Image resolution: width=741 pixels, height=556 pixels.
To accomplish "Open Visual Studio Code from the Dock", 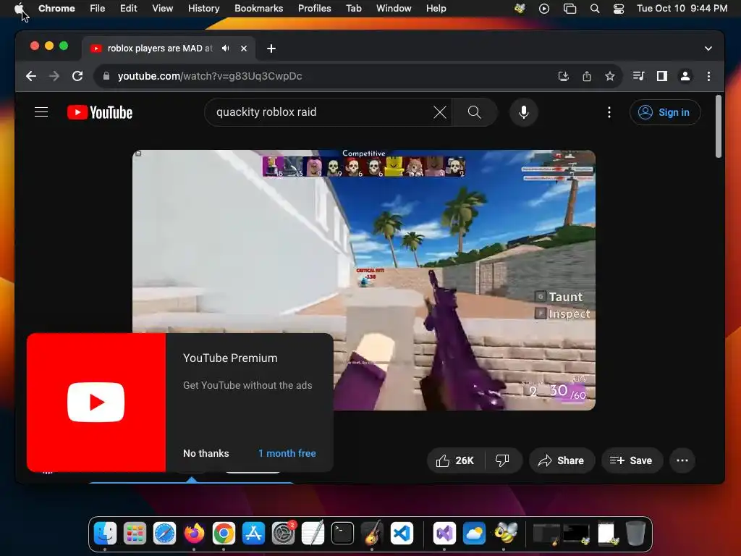I will click(402, 534).
